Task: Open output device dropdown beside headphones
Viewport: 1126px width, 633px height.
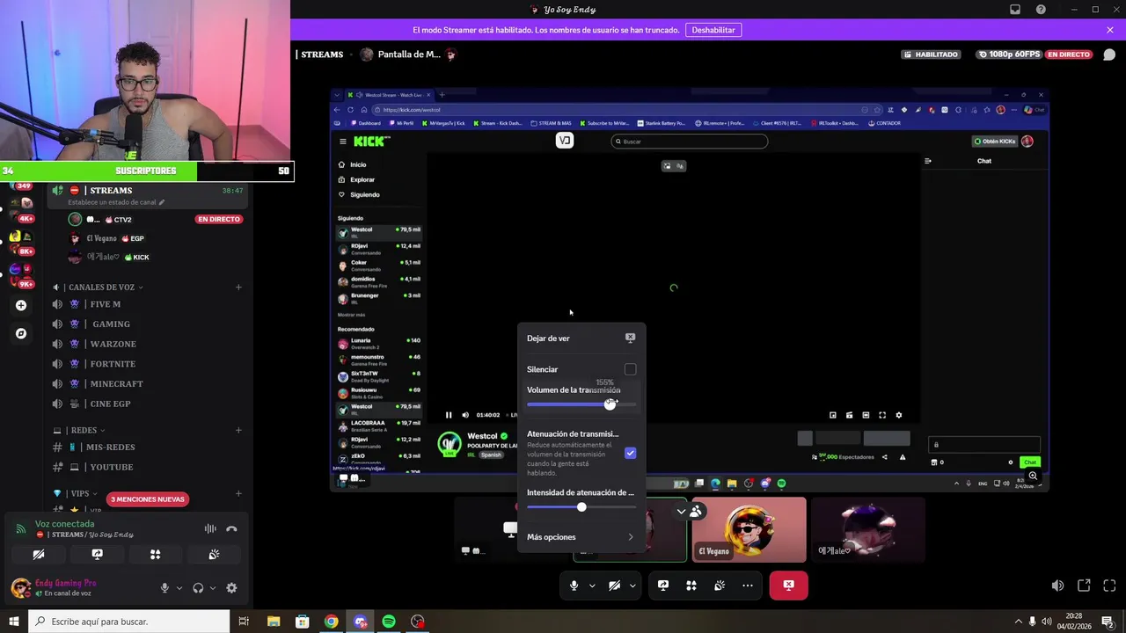Action: (213, 588)
